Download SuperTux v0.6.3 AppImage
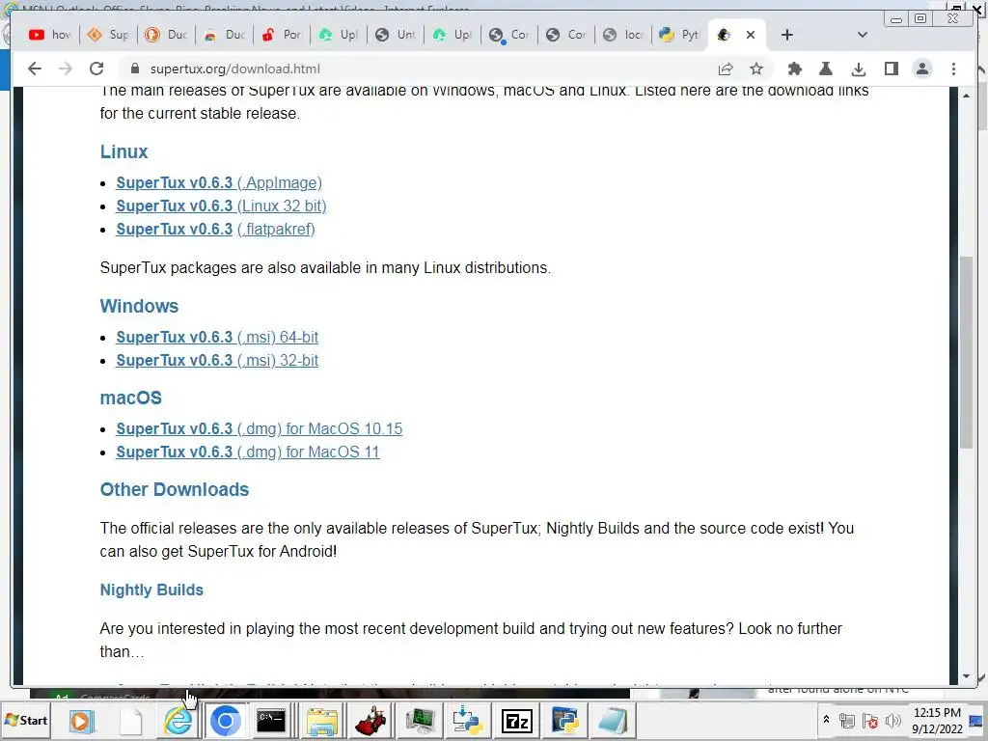 tap(219, 182)
